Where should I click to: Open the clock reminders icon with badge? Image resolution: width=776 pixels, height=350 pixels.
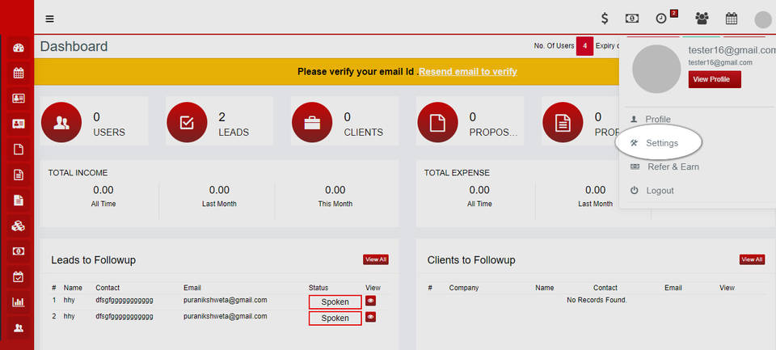coord(662,19)
